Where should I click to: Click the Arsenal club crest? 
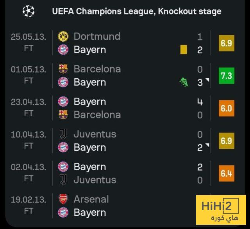(x=63, y=199)
